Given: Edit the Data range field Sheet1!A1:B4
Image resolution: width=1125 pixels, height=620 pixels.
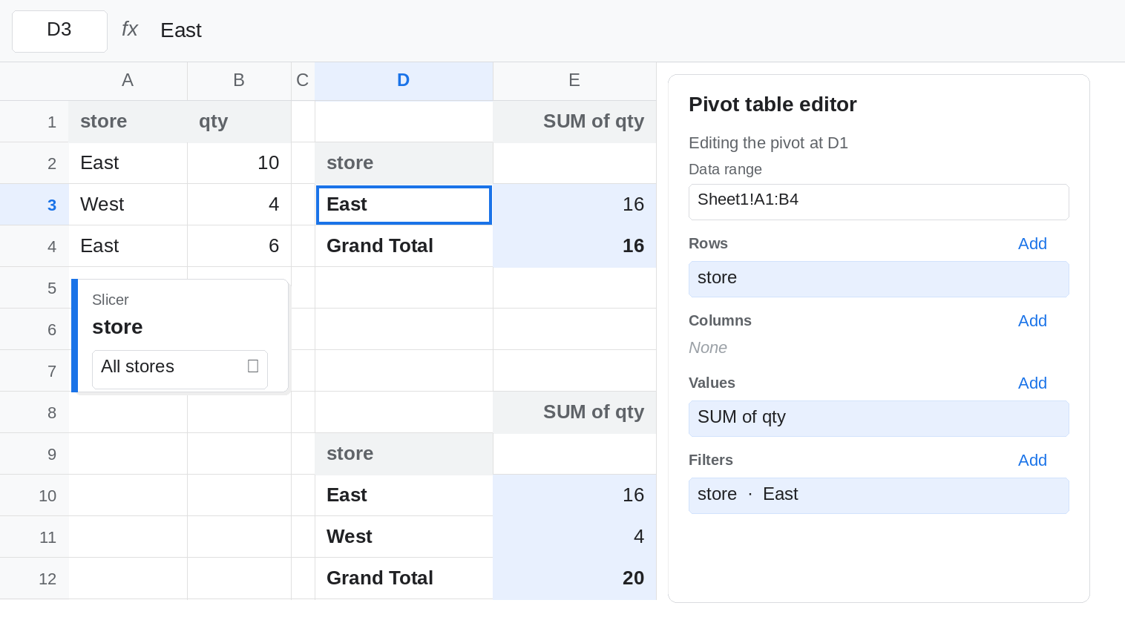Looking at the screenshot, I should tap(879, 202).
